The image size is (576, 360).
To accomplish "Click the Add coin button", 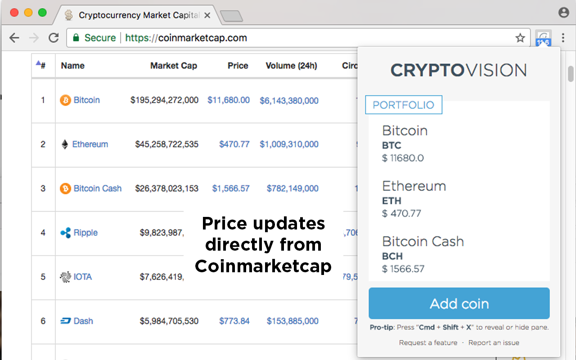I will pos(459,303).
